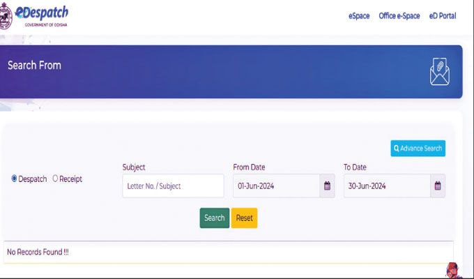
Task: Click the Subject field label
Action: (x=134, y=167)
